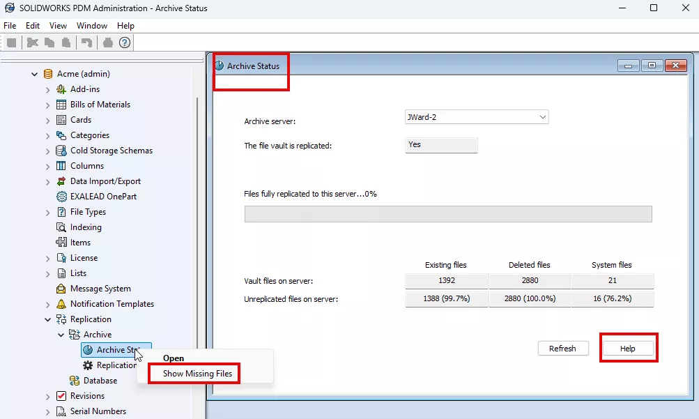Minimize the Archive Status inner window
The height and width of the screenshot is (419, 699).
coord(629,66)
